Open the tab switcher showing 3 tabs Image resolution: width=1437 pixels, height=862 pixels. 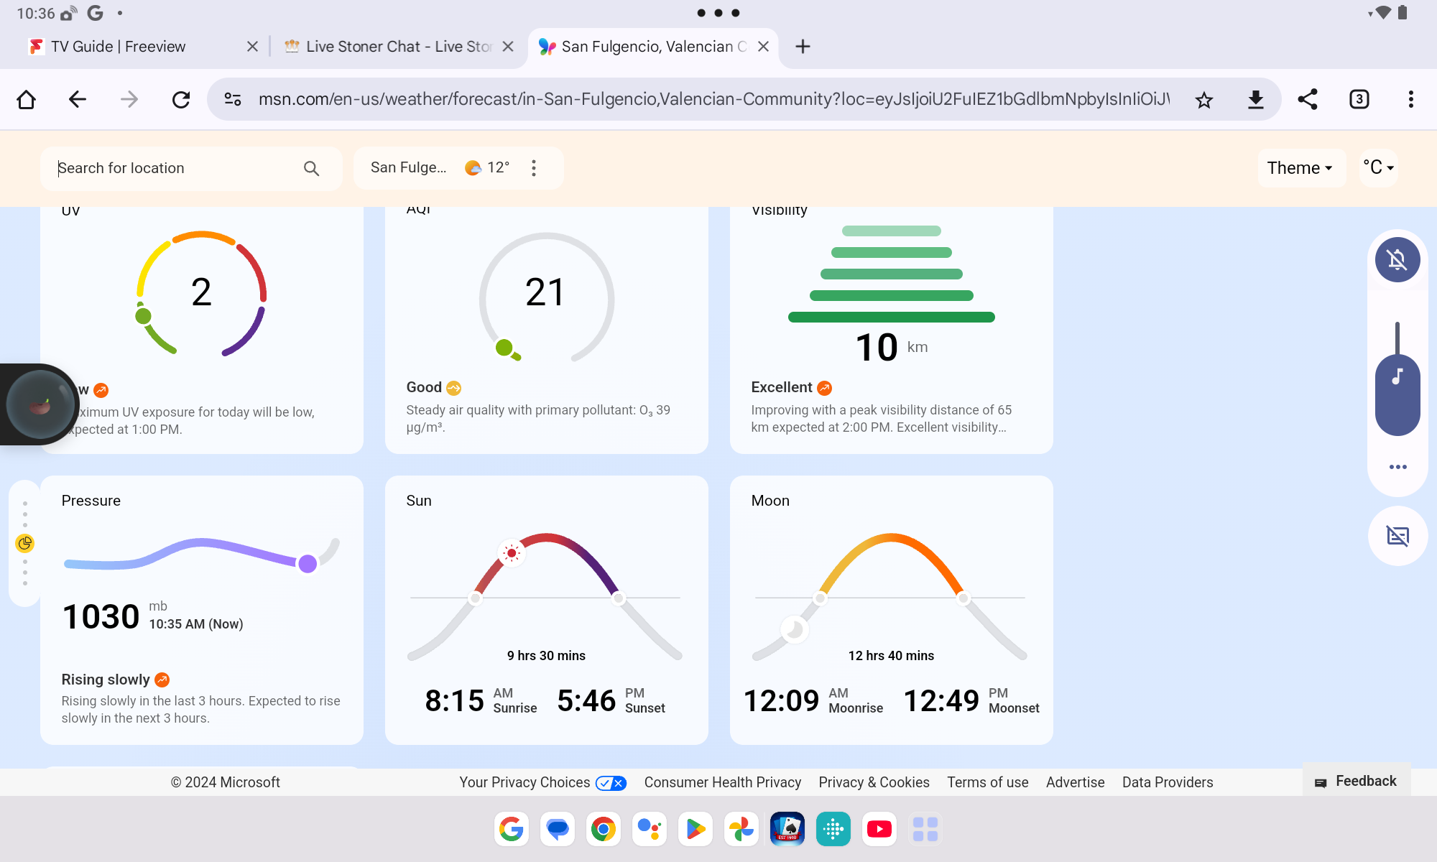click(1359, 99)
